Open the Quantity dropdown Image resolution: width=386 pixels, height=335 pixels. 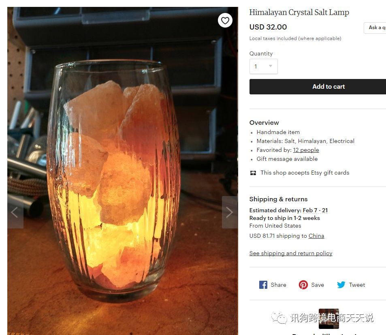tap(263, 66)
